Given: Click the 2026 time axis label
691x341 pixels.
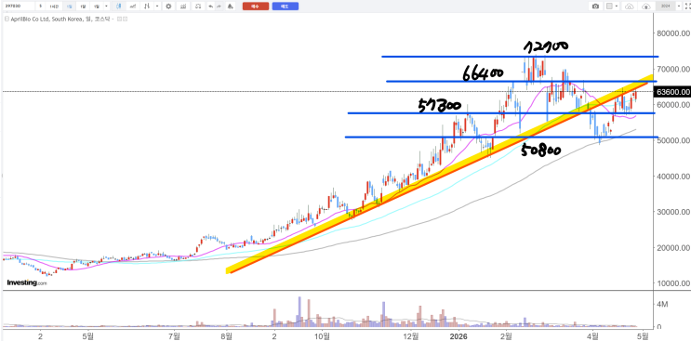Looking at the screenshot, I should [x=458, y=335].
